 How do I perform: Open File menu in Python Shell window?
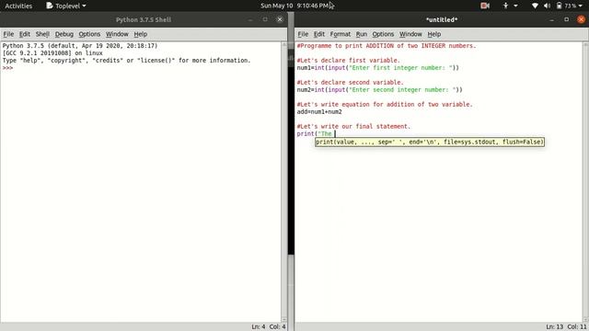coord(8,34)
